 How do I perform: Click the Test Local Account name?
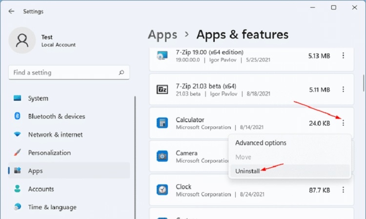click(59, 41)
